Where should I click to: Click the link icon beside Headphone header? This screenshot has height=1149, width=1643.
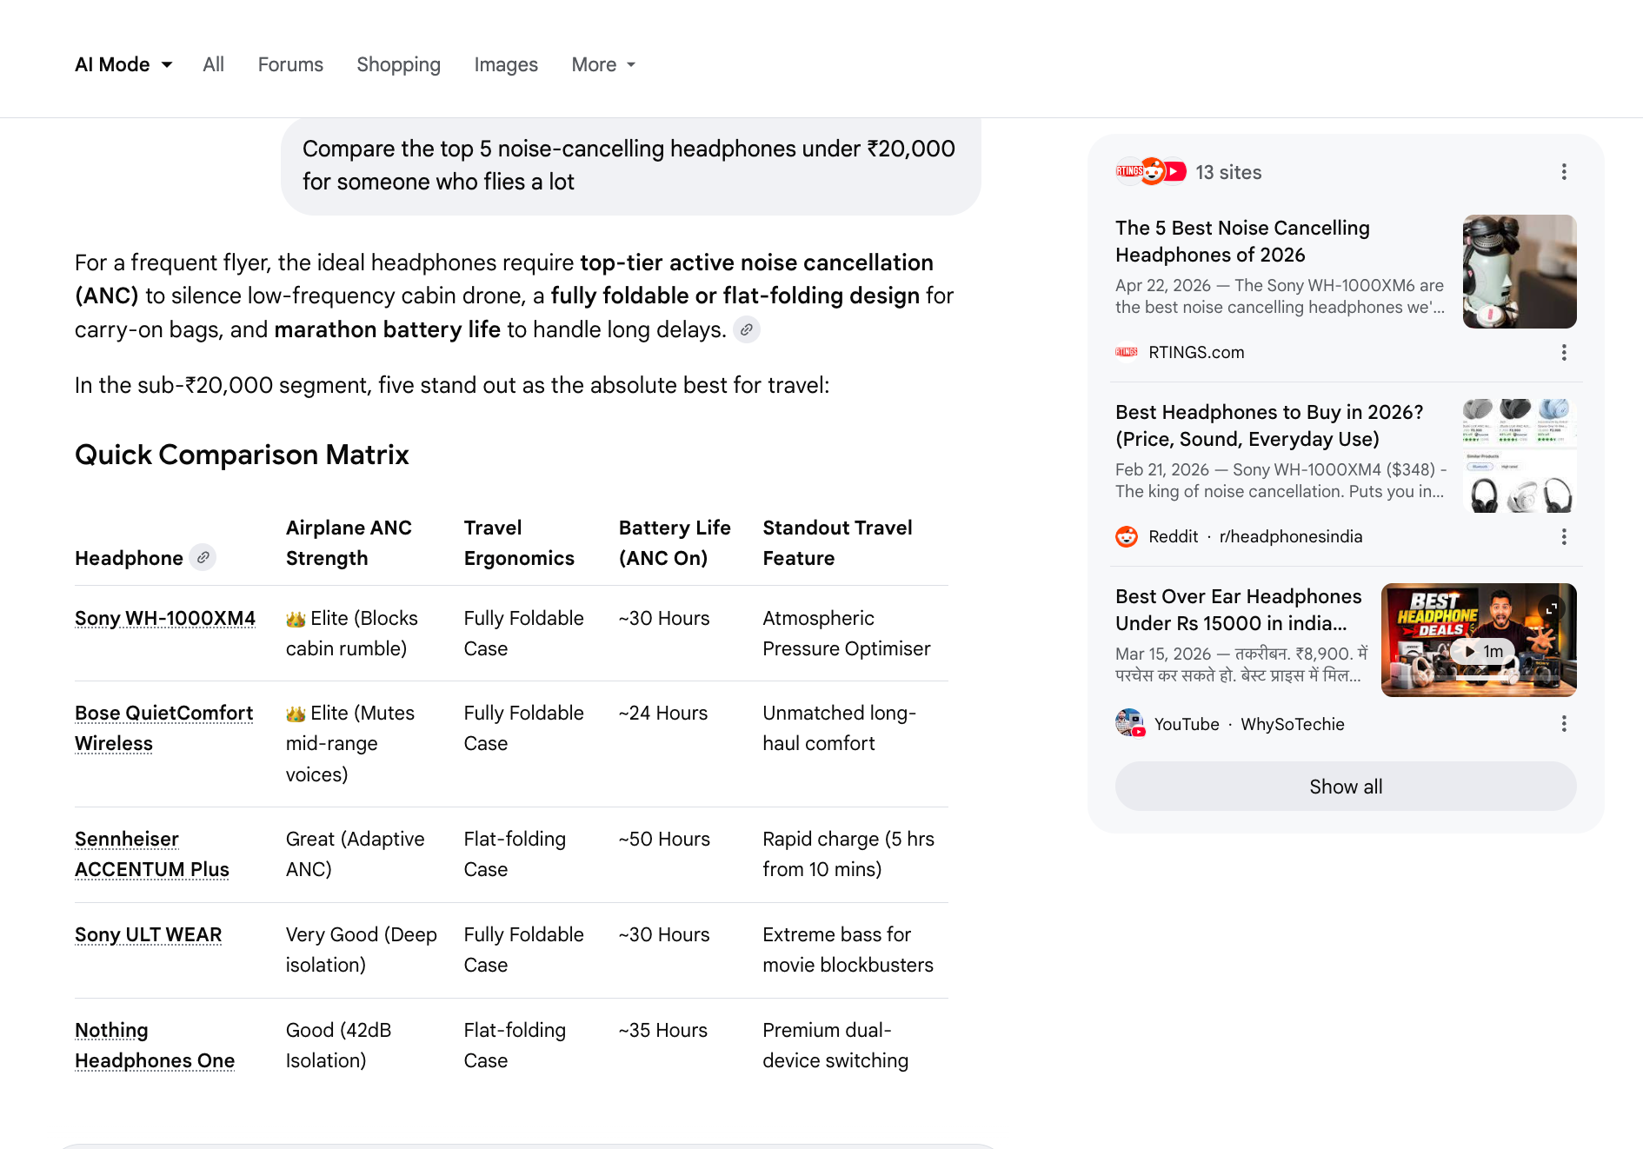[203, 557]
